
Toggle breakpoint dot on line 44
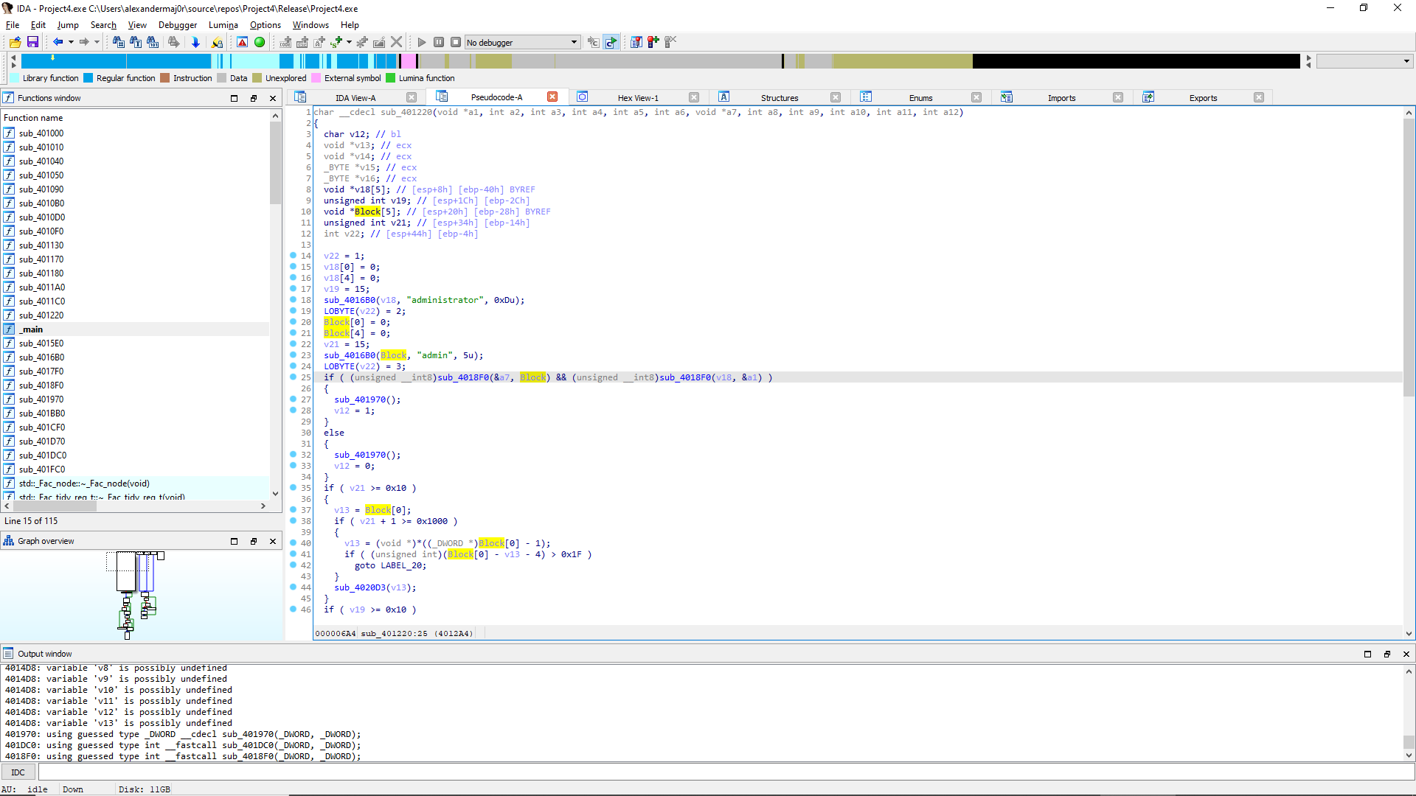point(294,587)
